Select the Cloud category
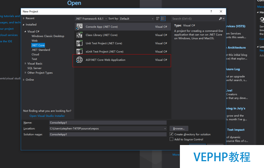This screenshot has width=264, height=168. pyautogui.click(x=35, y=54)
